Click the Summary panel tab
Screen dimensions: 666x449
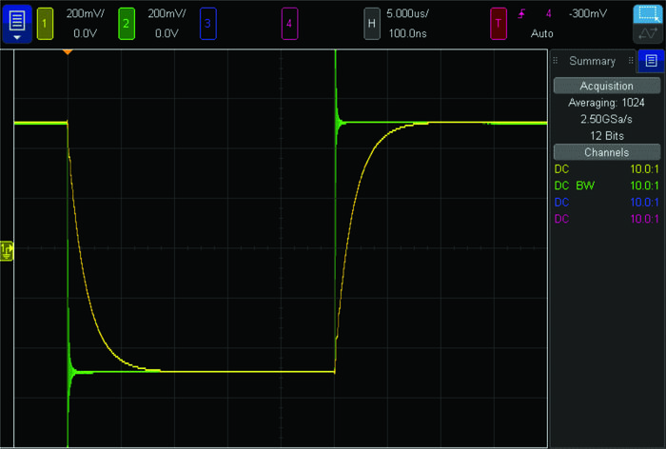point(592,61)
